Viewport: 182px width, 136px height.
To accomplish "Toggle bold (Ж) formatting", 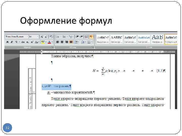I will [x=7, y=42].
